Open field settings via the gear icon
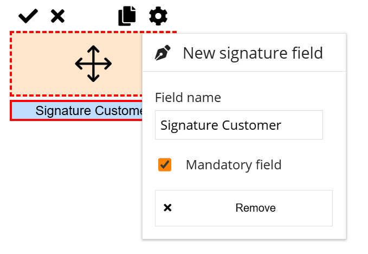This screenshot has height=254, width=368. (158, 16)
